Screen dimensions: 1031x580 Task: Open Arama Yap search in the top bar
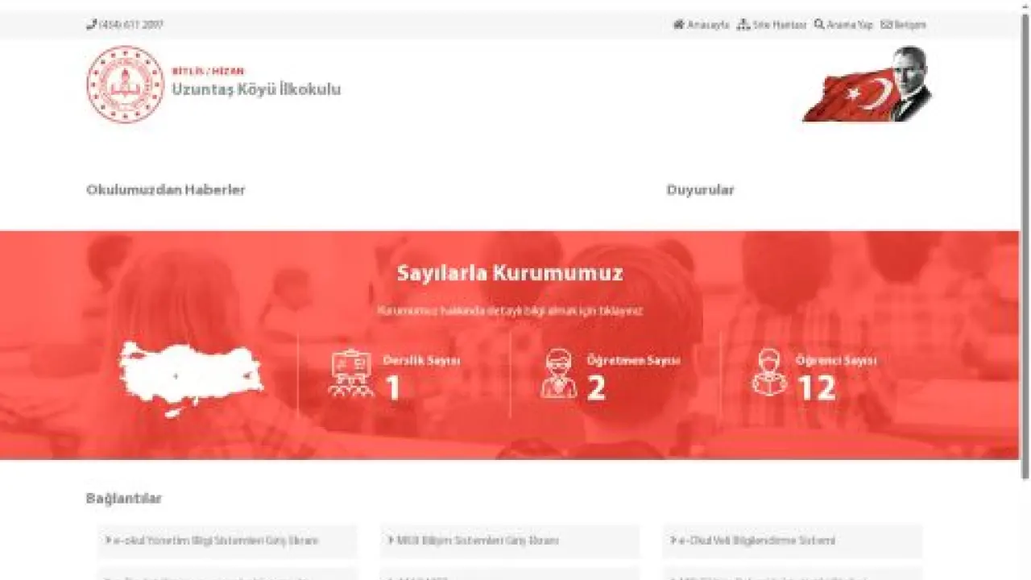point(843,25)
